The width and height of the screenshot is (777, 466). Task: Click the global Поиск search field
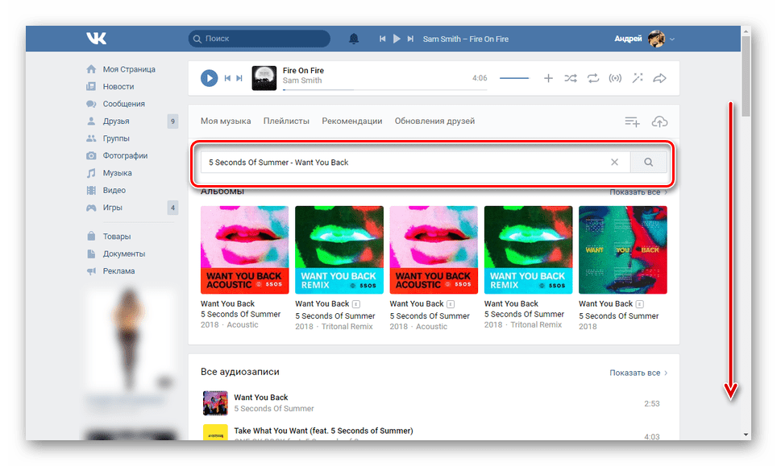(x=260, y=39)
